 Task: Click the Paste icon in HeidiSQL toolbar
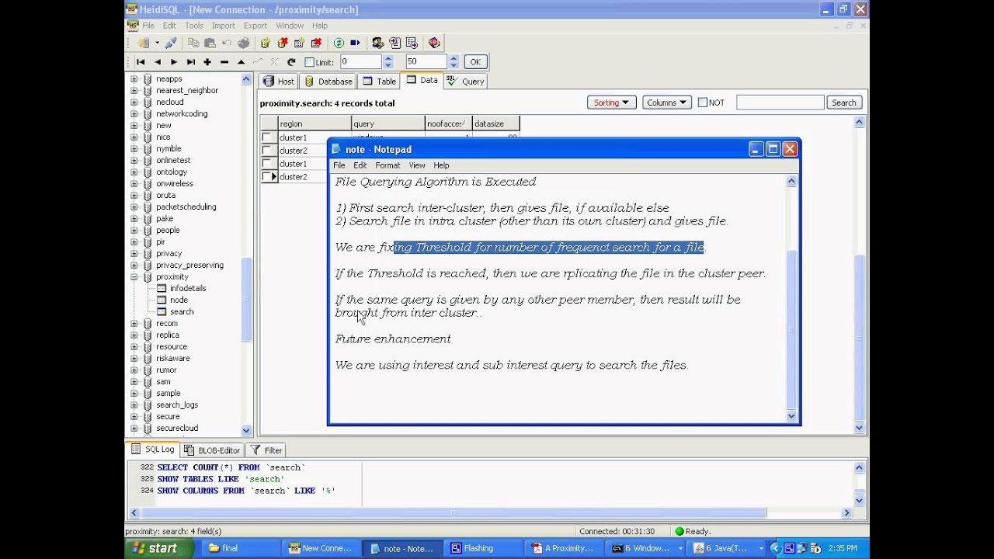tap(210, 43)
